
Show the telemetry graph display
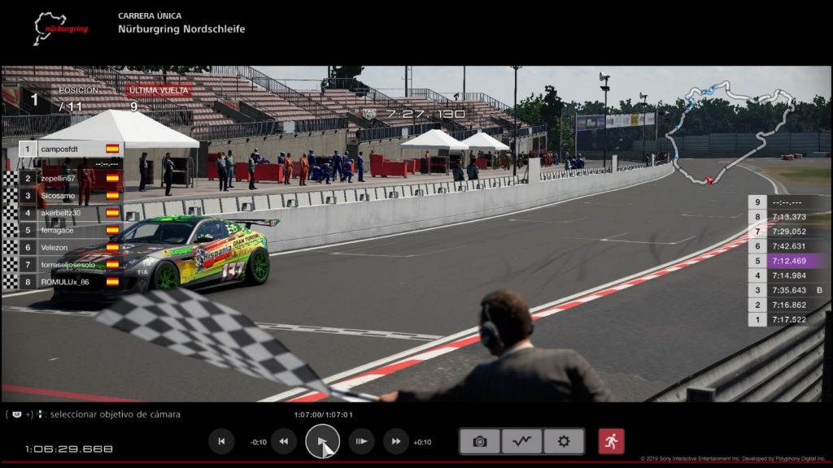point(521,441)
